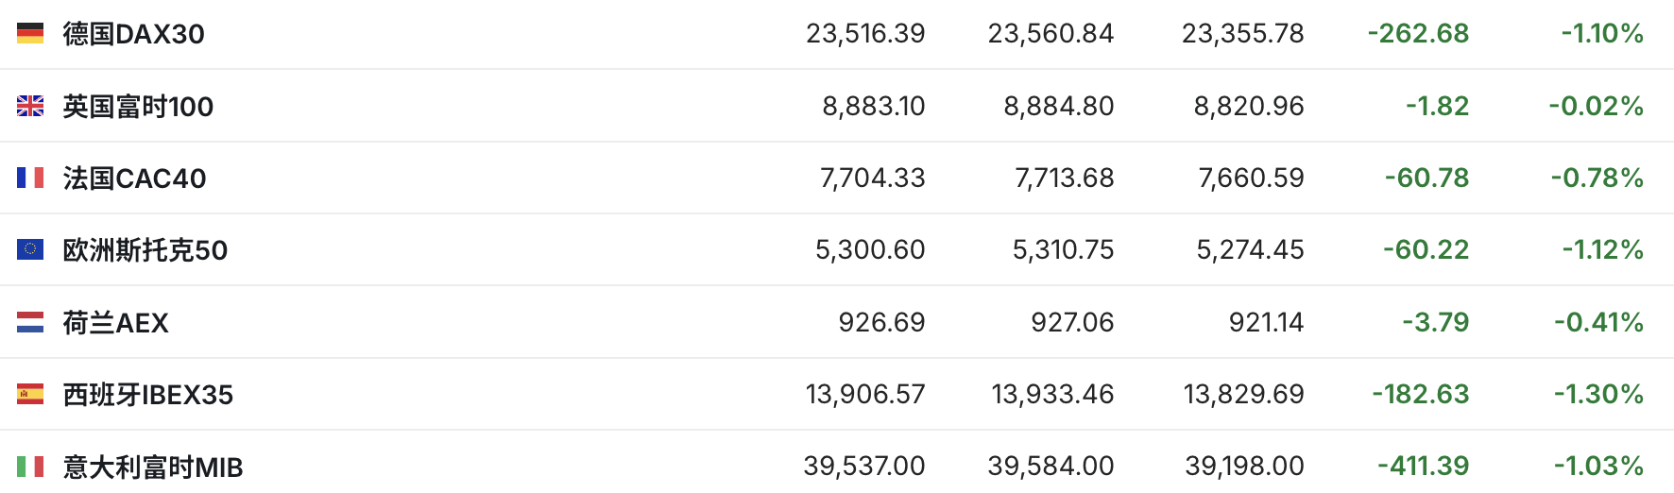Click the Spanish flag icon

pos(30,394)
